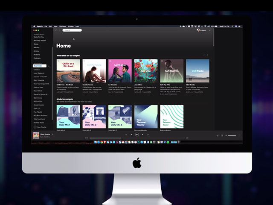Show more items with the carousel right arrow
This screenshot has width=273, height=205.
208,55
